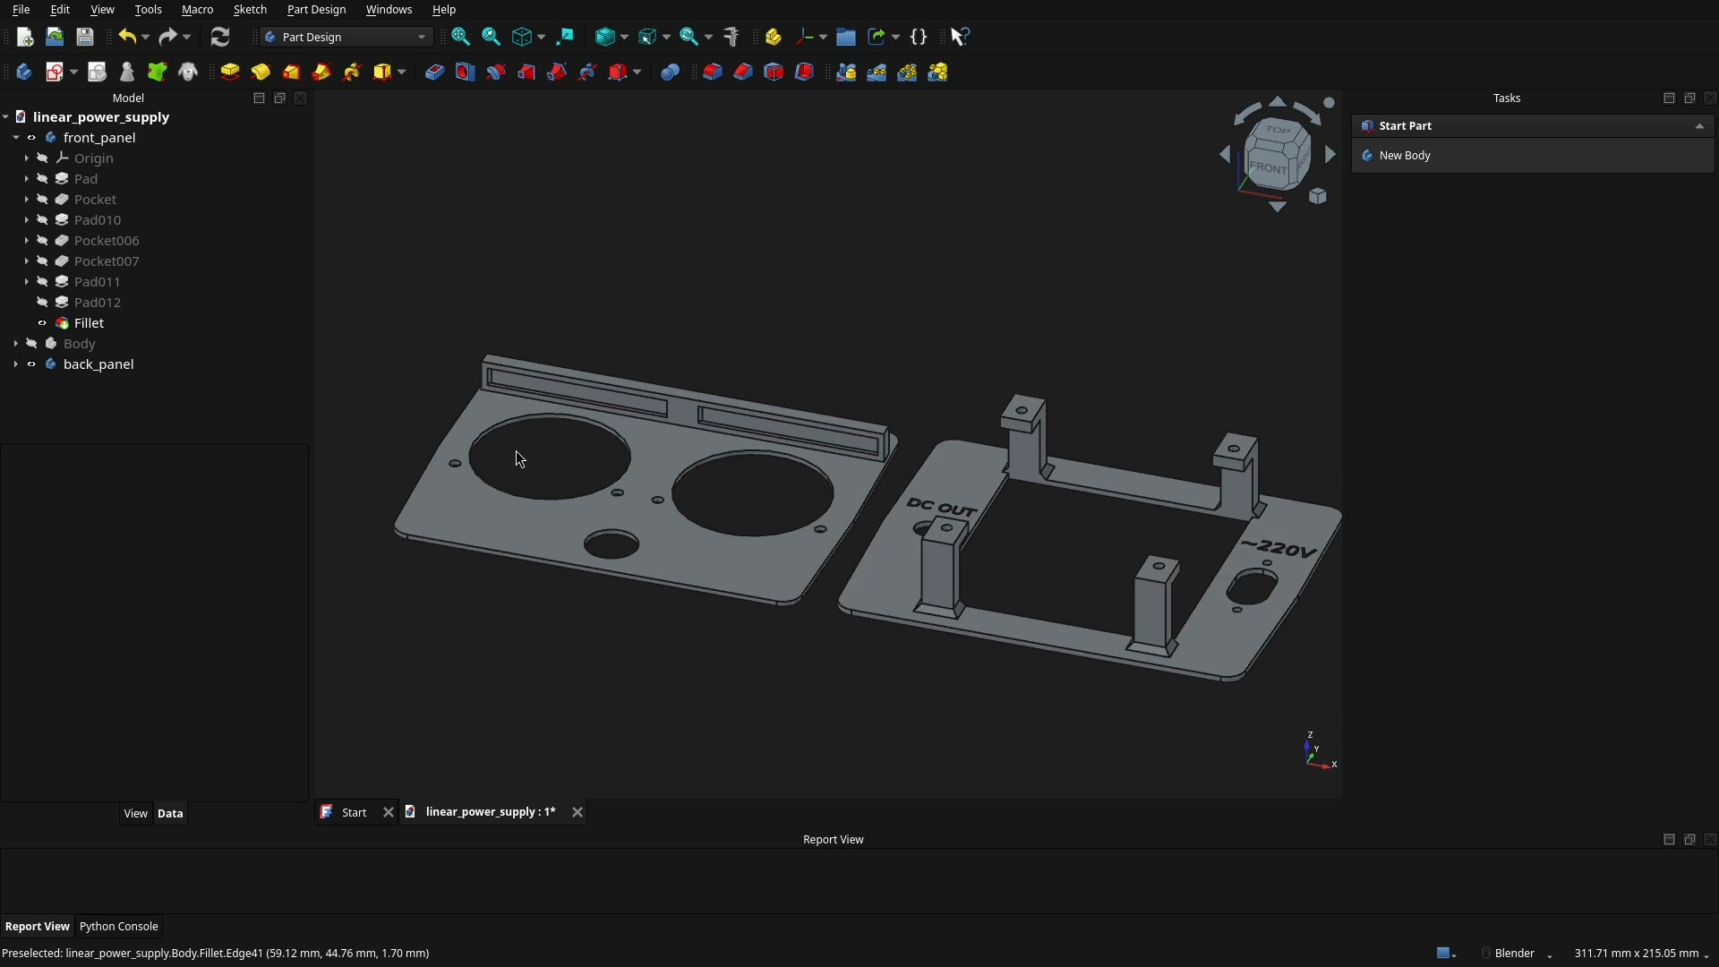
Task: Select the Create Sketch tool
Action: click(56, 73)
